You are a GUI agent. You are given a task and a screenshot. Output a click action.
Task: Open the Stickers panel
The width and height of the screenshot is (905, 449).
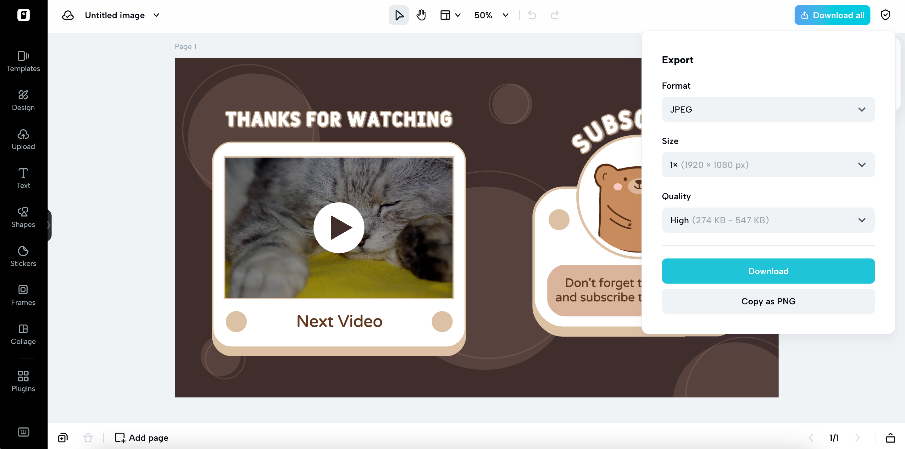tap(23, 256)
